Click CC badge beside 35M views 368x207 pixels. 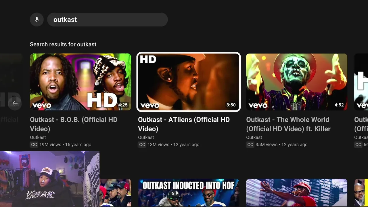click(x=250, y=145)
